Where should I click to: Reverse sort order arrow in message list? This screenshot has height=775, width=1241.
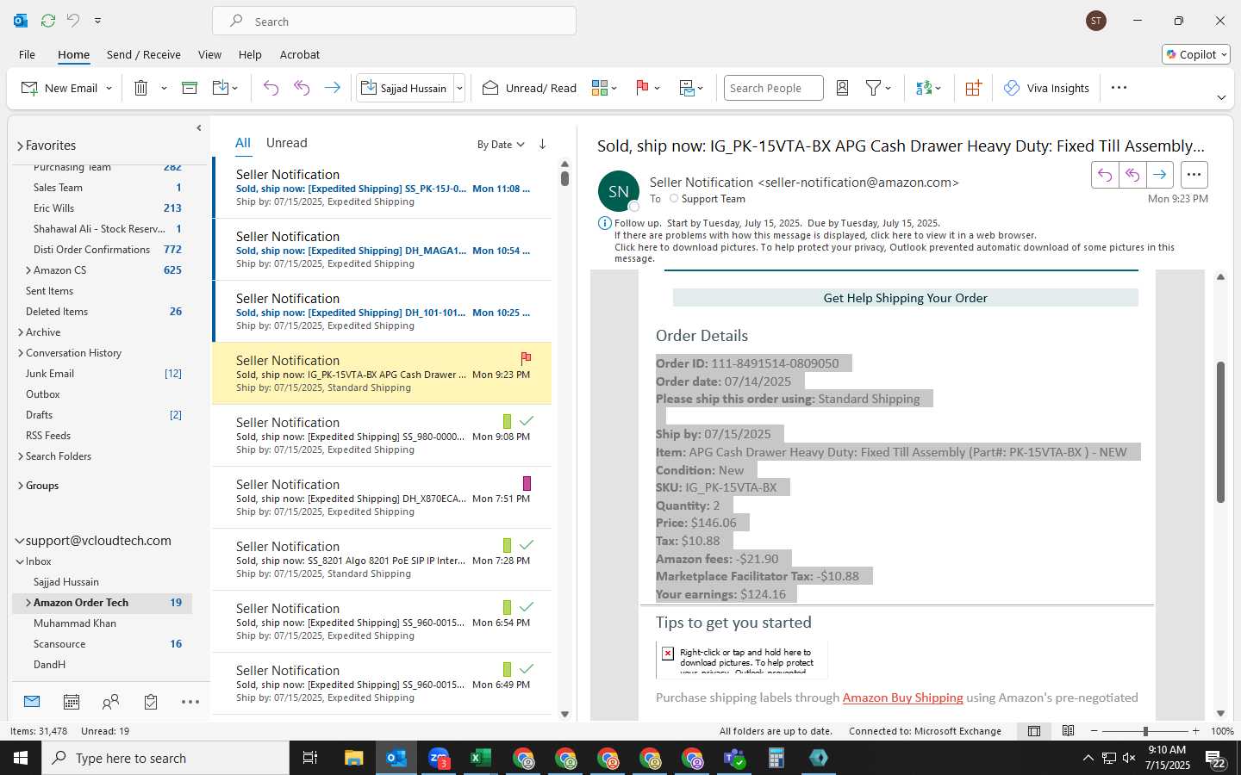click(x=542, y=144)
